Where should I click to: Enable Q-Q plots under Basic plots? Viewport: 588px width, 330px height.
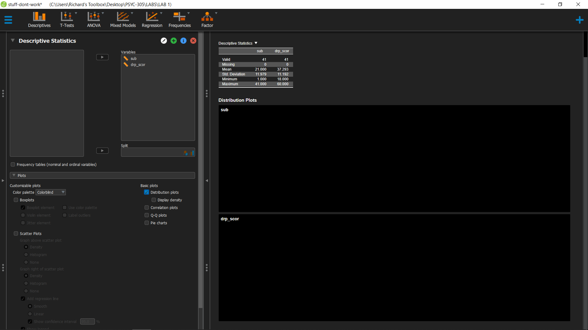[147, 215]
